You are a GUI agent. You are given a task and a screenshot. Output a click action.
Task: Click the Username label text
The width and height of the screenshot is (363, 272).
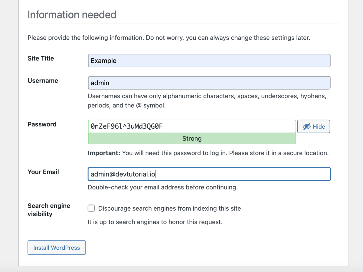(x=43, y=81)
